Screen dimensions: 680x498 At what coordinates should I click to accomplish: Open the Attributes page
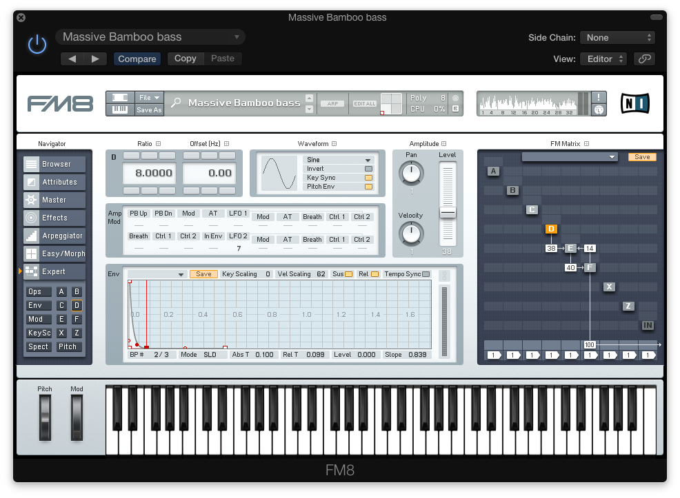[54, 182]
